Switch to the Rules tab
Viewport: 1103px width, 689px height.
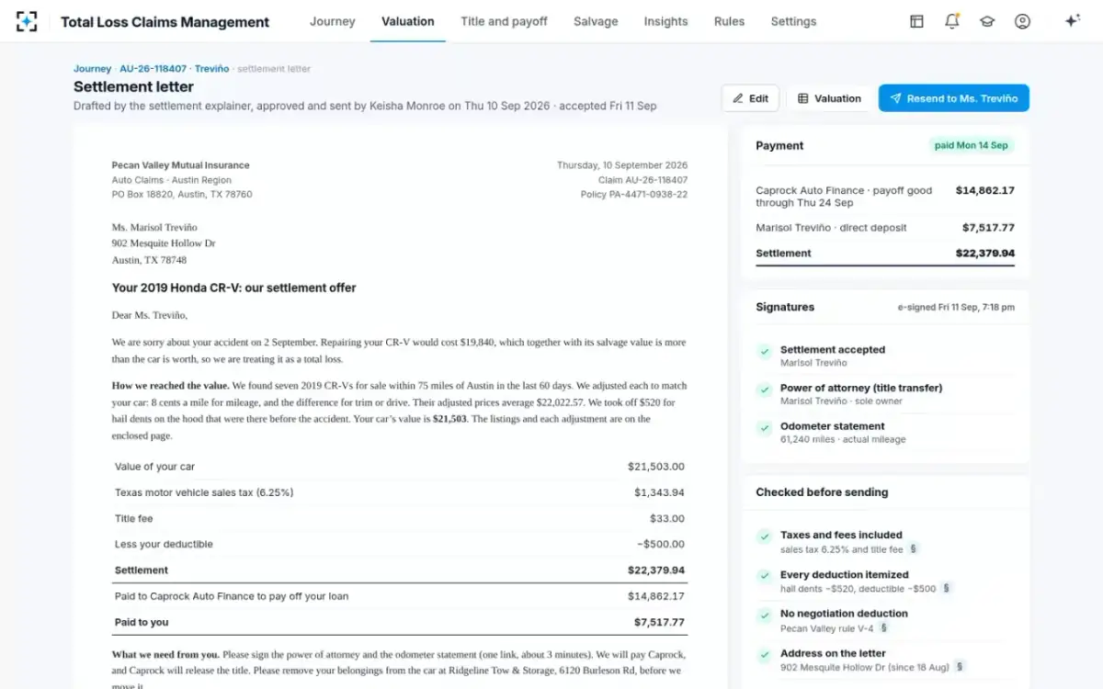point(729,21)
